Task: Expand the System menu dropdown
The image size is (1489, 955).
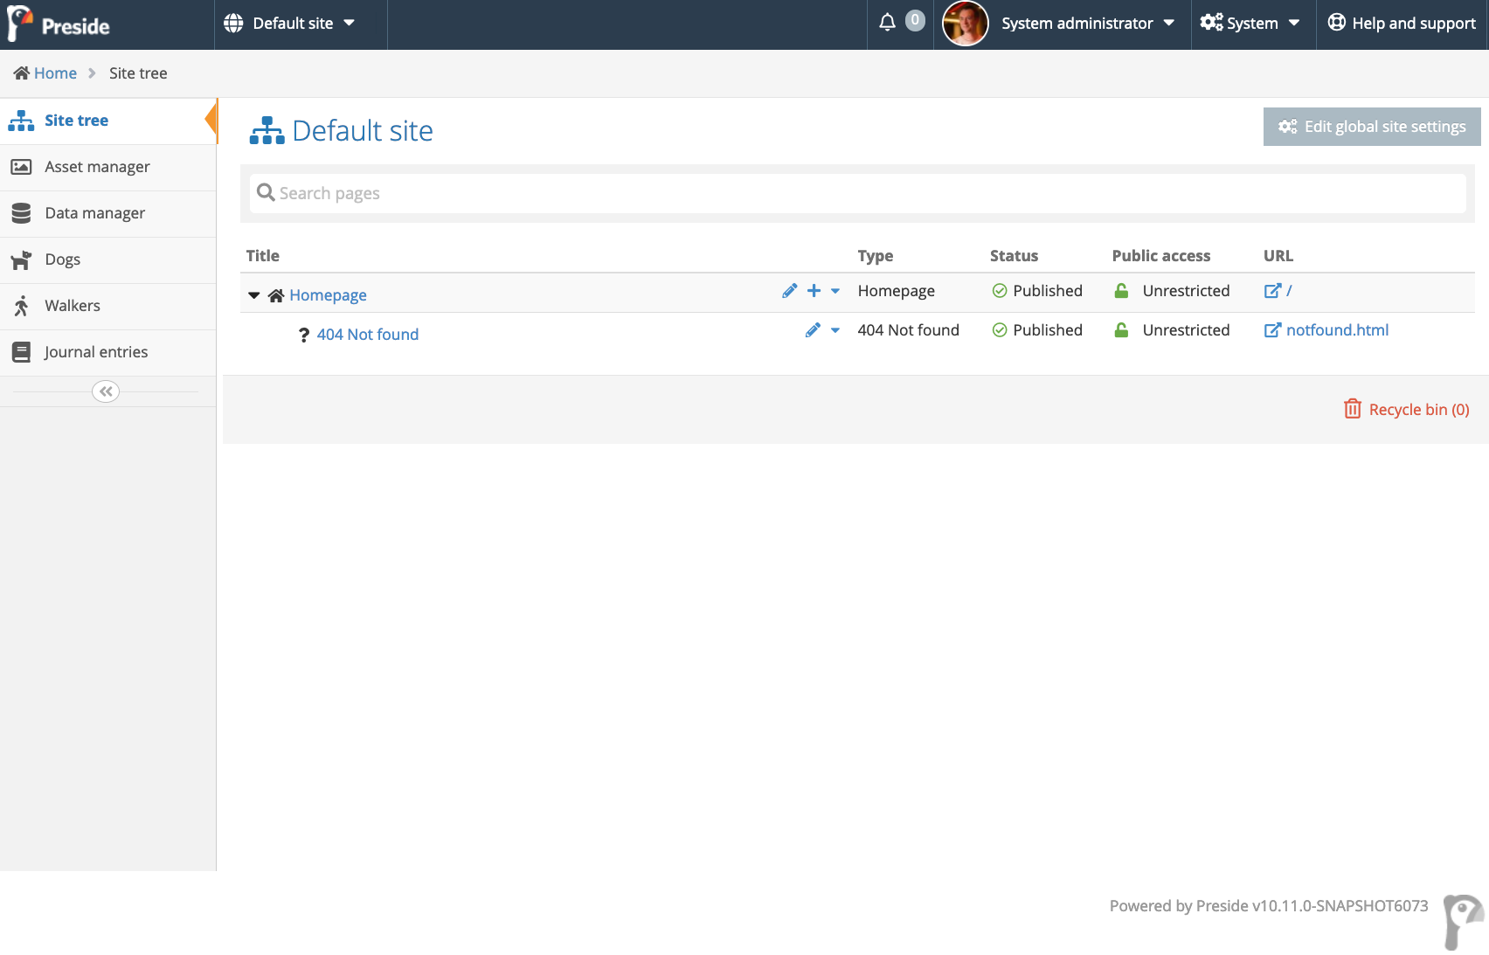Action: [x=1250, y=24]
